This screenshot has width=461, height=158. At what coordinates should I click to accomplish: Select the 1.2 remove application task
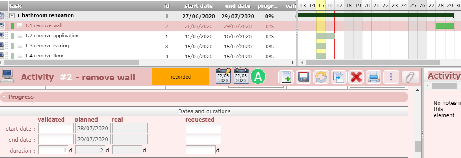(x=51, y=36)
